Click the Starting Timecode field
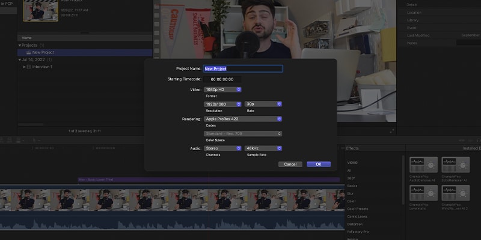The width and height of the screenshot is (481, 240). click(222, 79)
